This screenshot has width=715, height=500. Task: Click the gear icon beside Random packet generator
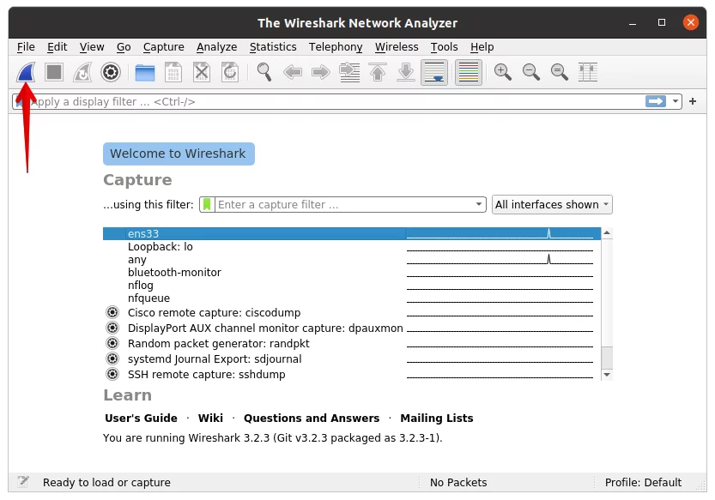pos(112,343)
